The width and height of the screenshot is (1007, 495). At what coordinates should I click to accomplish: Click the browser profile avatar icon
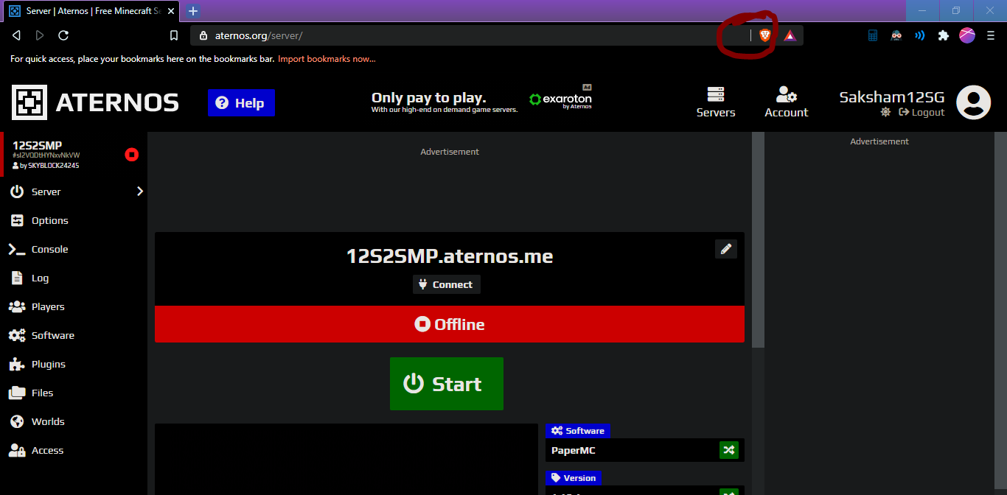click(967, 35)
